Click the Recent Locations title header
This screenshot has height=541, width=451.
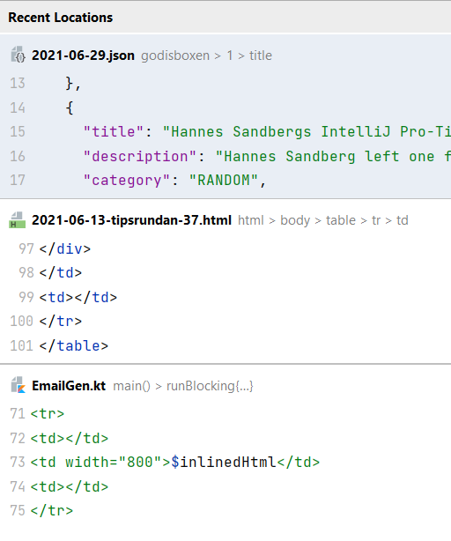(61, 18)
